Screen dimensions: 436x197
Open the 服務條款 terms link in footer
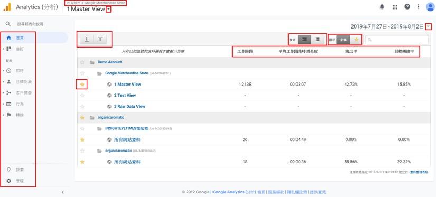[276, 192]
